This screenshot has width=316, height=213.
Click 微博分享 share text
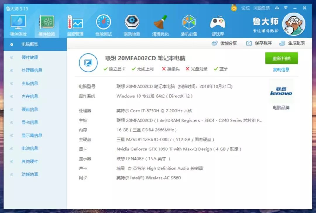[229, 43]
